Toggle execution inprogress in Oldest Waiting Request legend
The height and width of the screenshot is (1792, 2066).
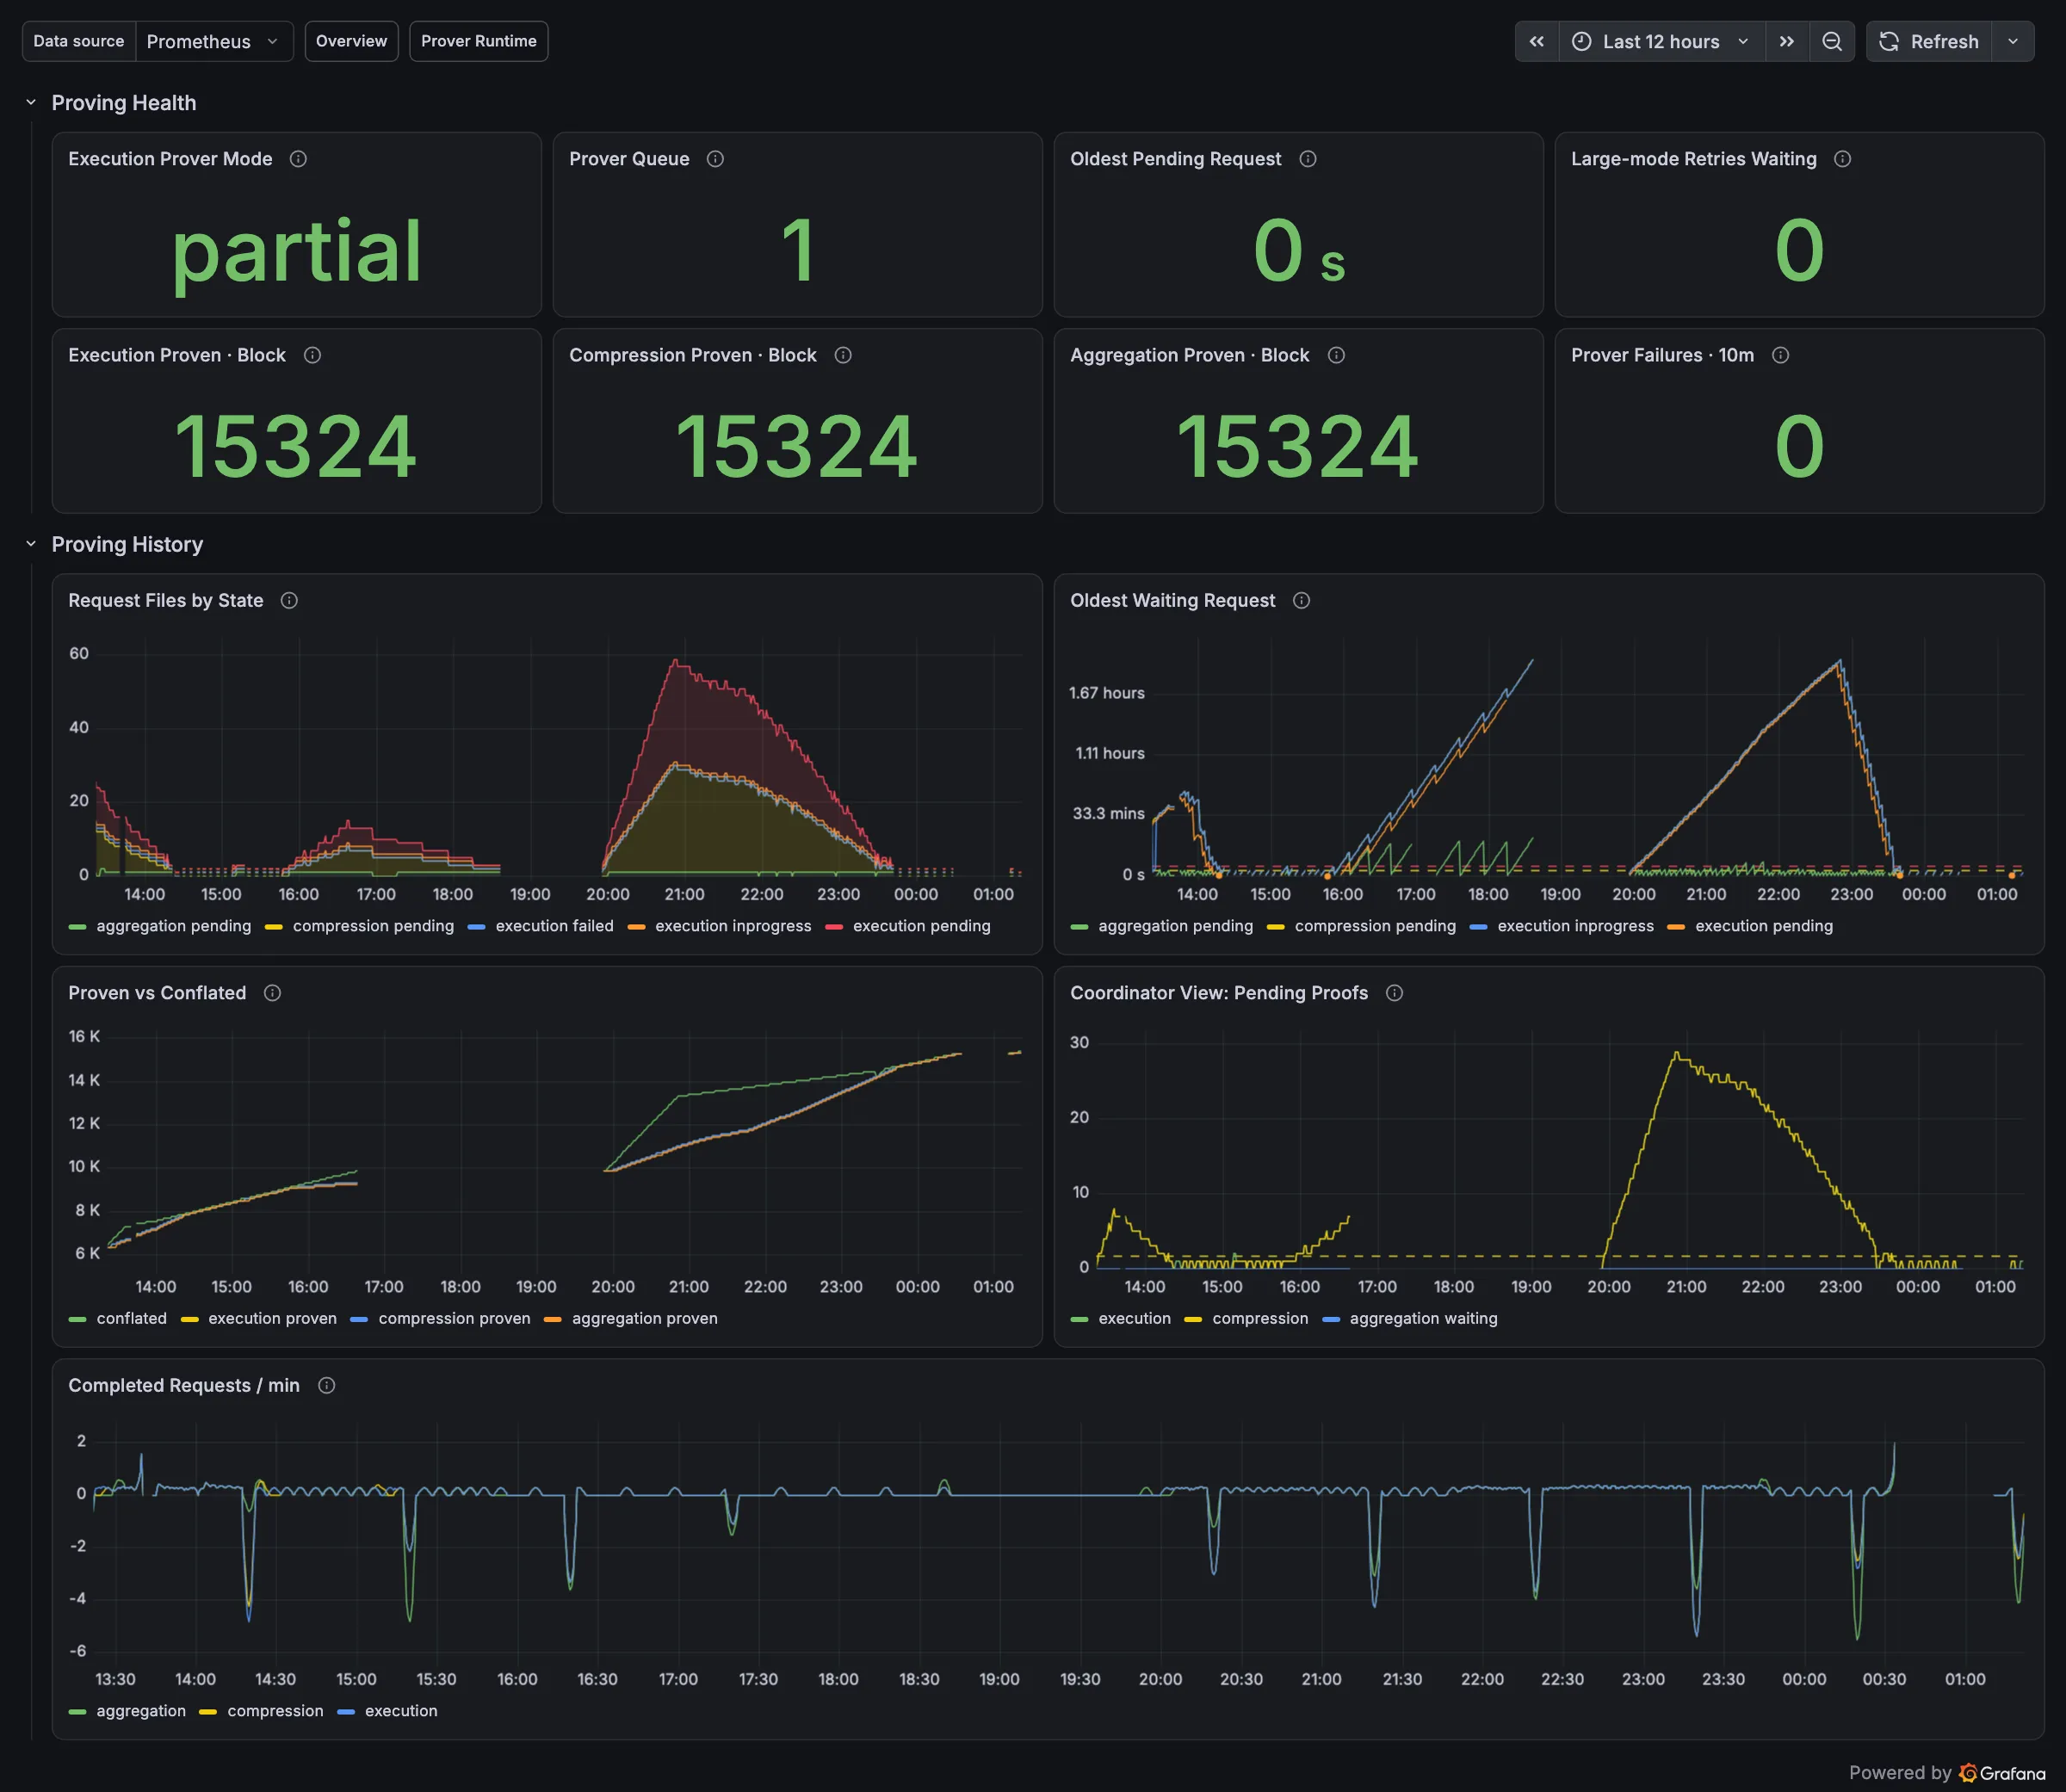[1575, 926]
